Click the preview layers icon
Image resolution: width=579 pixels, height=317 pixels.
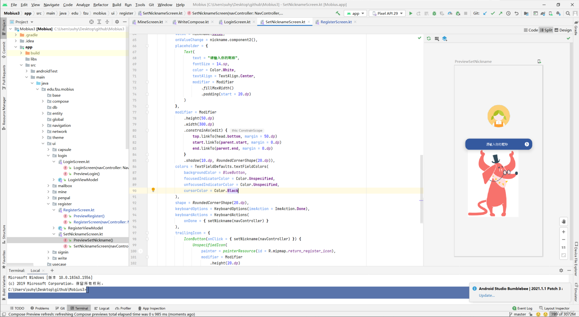pos(445,39)
